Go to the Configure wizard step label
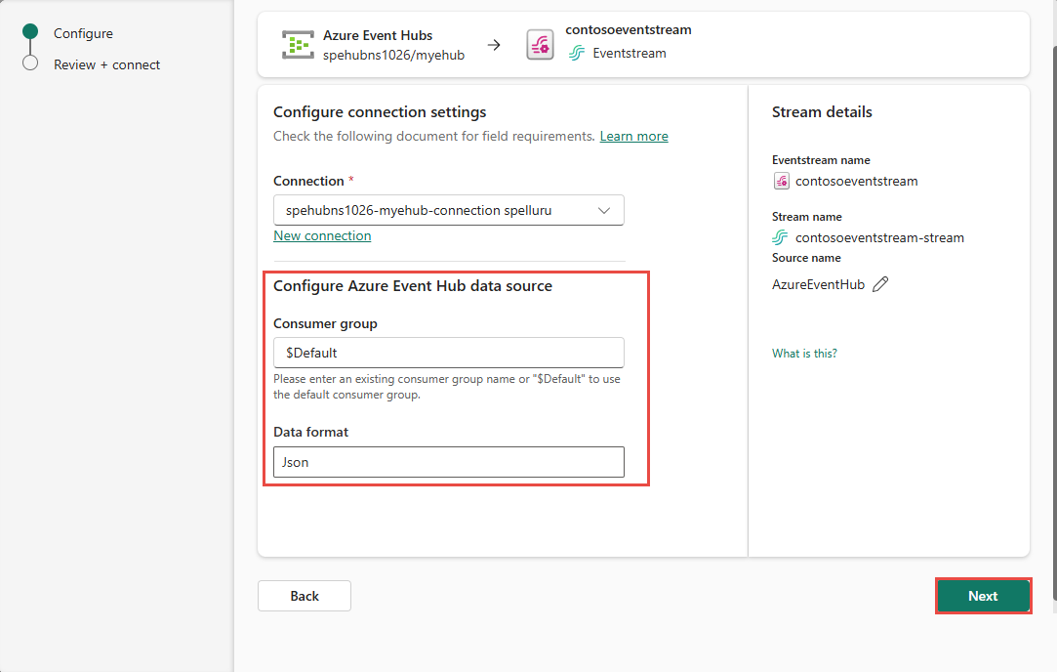 coord(84,34)
